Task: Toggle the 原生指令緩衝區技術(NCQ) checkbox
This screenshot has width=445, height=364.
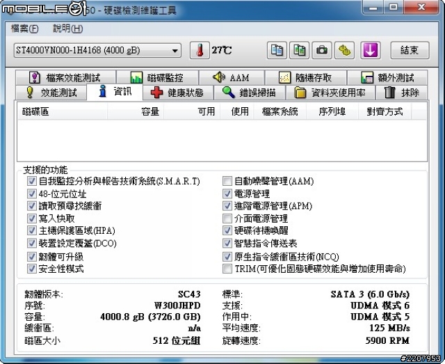Action: click(x=227, y=257)
